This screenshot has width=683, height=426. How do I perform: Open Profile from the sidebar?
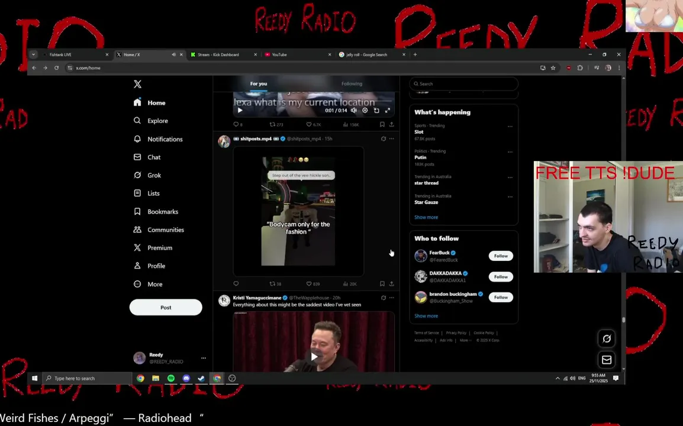(x=149, y=266)
